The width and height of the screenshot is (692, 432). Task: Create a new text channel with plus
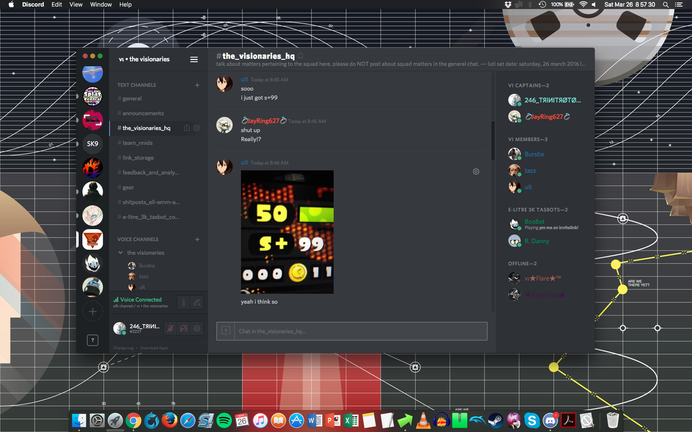tap(197, 85)
